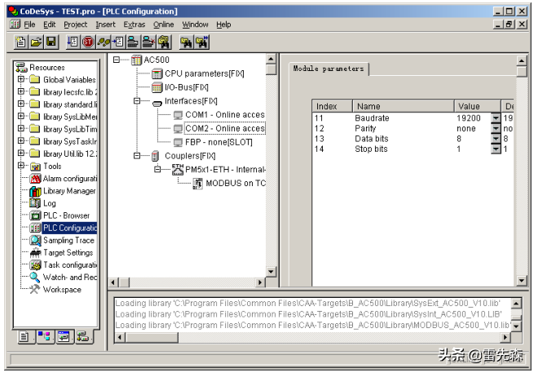534x373 pixels.
Task: Switch to the Visualizations tab at bottom left
Action: coord(63,335)
